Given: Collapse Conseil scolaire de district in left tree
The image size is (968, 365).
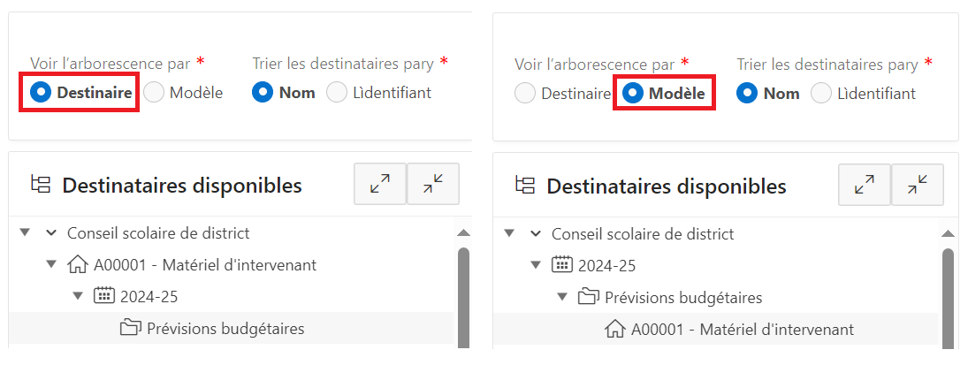Looking at the screenshot, I should [x=26, y=232].
